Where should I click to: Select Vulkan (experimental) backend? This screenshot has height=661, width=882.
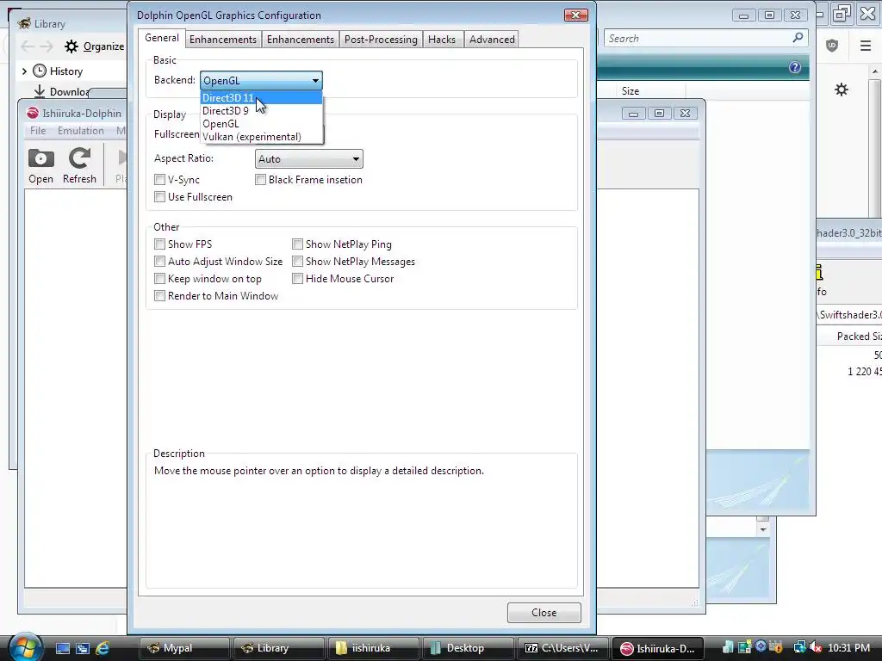262,137
